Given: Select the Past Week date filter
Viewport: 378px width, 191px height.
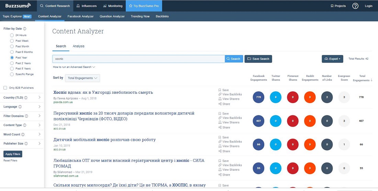Looking at the screenshot, I should coord(12,41).
